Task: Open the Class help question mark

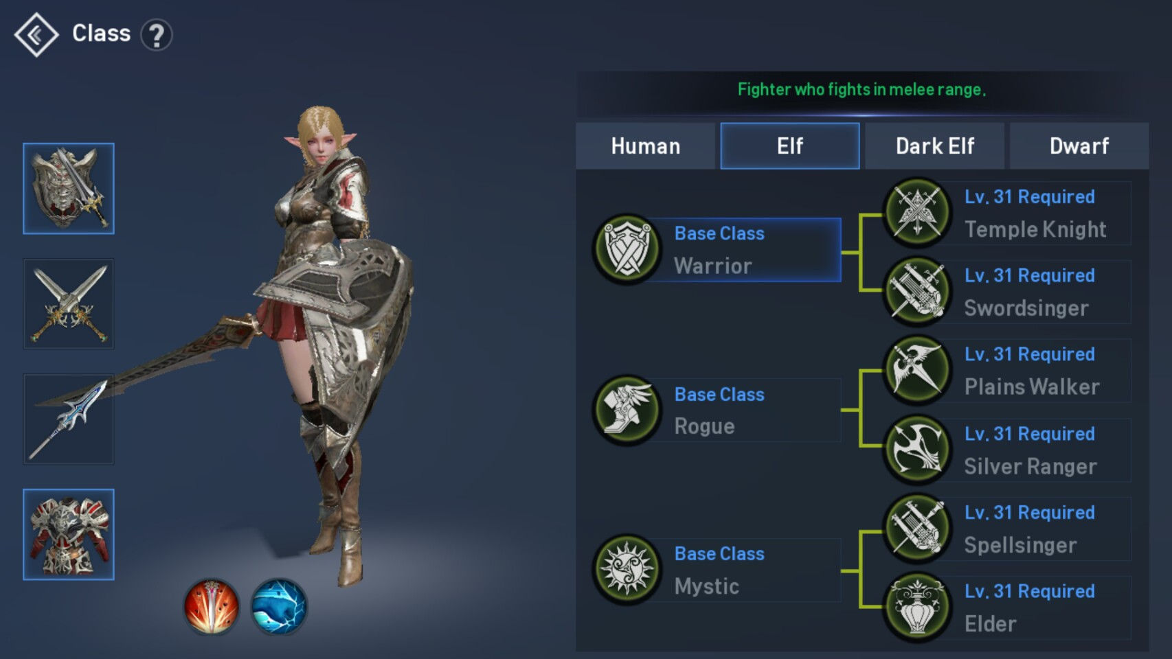Action: [x=157, y=35]
